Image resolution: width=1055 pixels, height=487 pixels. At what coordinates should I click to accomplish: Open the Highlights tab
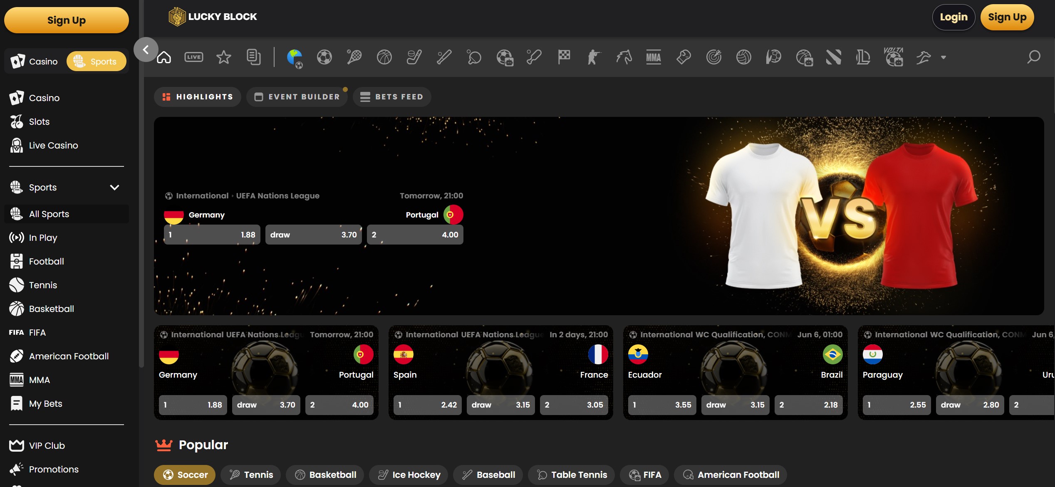click(x=197, y=97)
